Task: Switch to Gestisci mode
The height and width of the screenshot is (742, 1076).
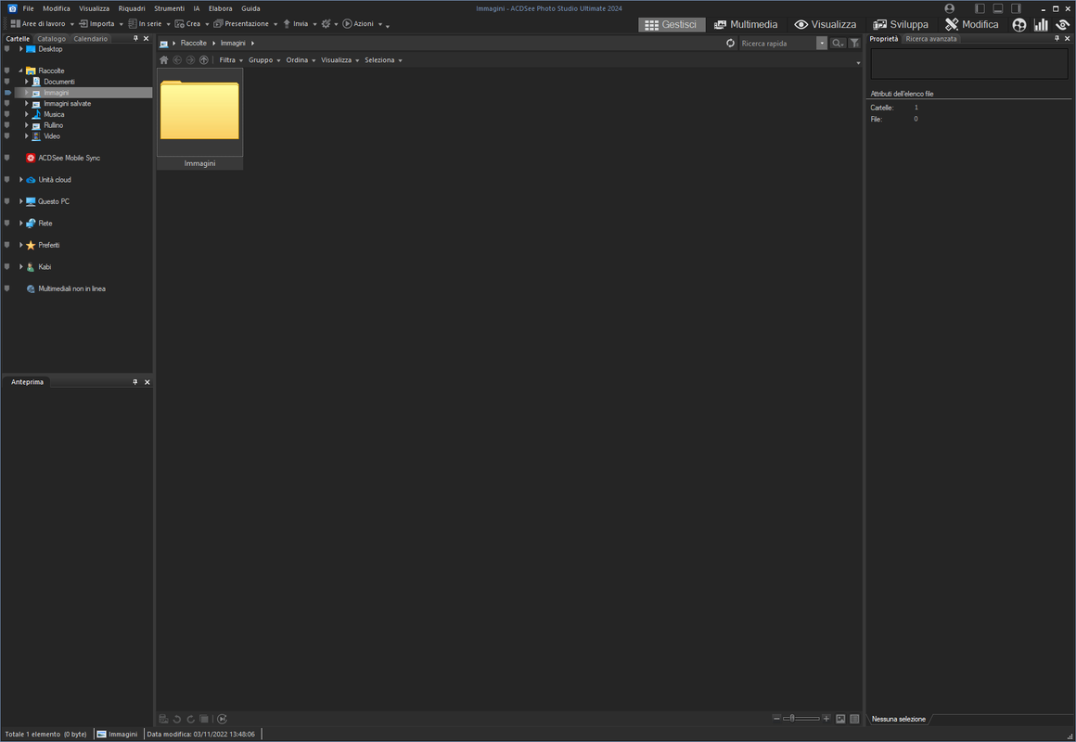Action: pyautogui.click(x=672, y=25)
